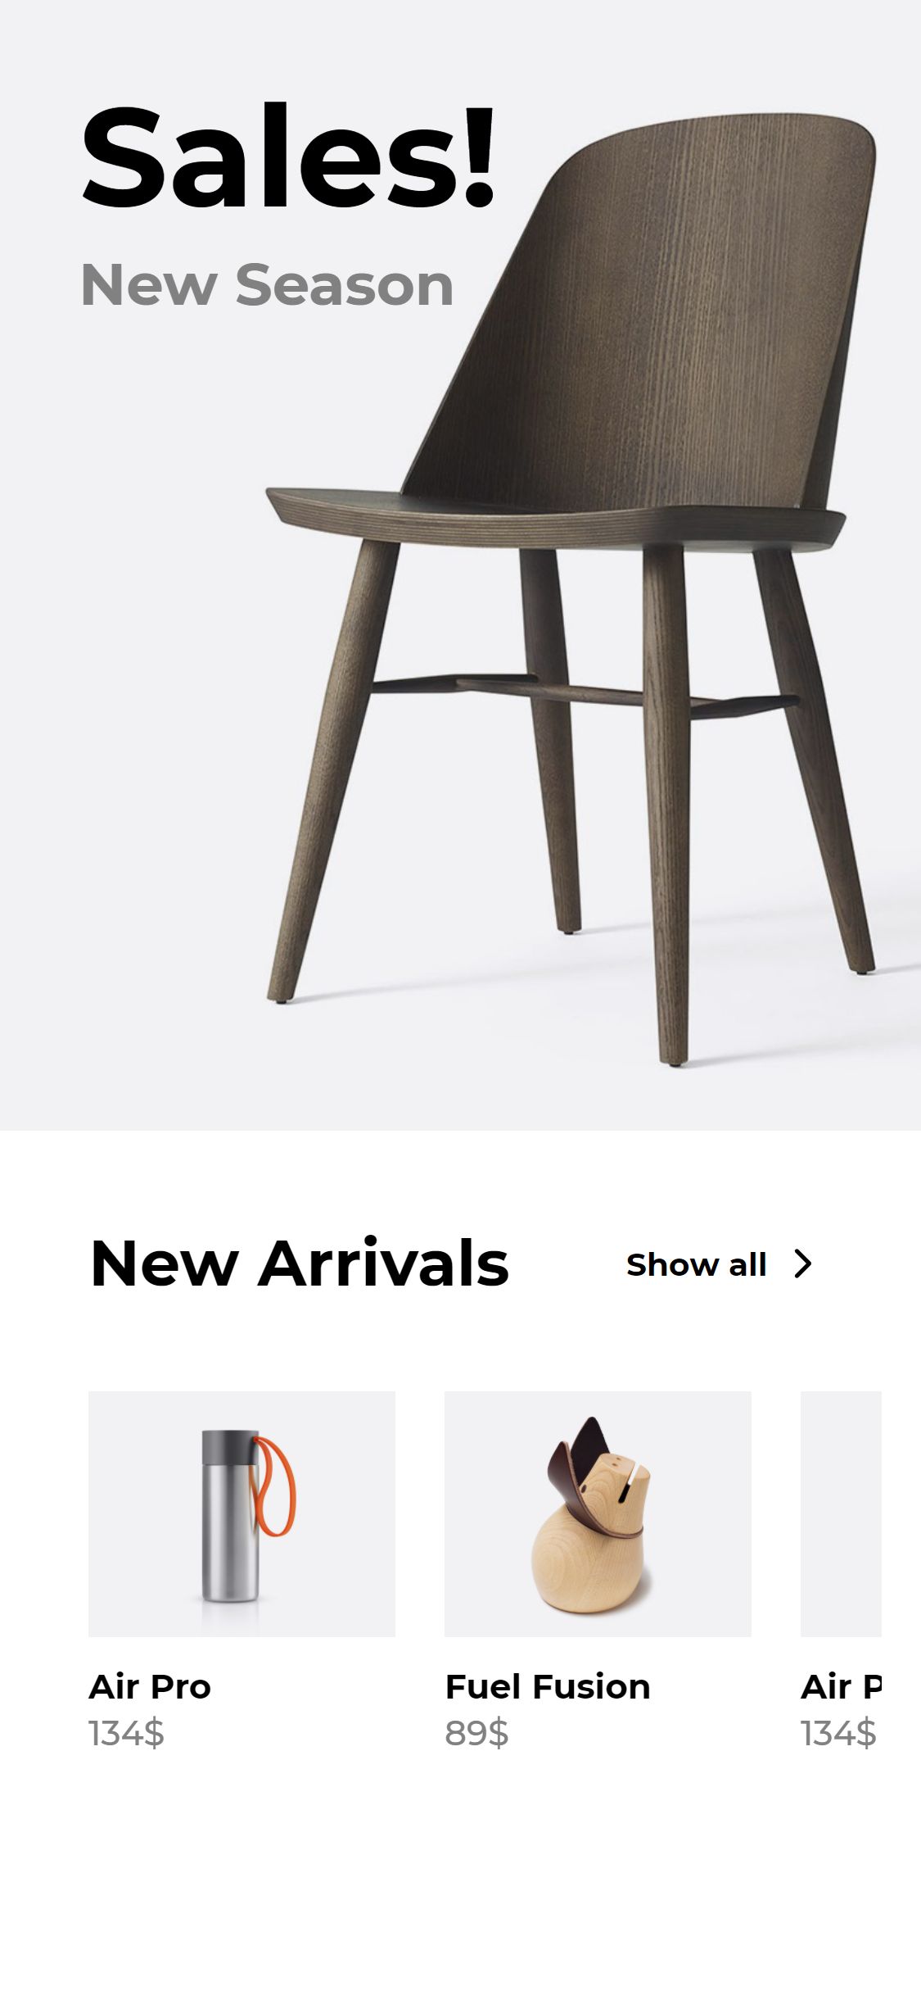Click the New Arrivals section heading
Image resolution: width=921 pixels, height=1996 pixels.
(300, 1263)
